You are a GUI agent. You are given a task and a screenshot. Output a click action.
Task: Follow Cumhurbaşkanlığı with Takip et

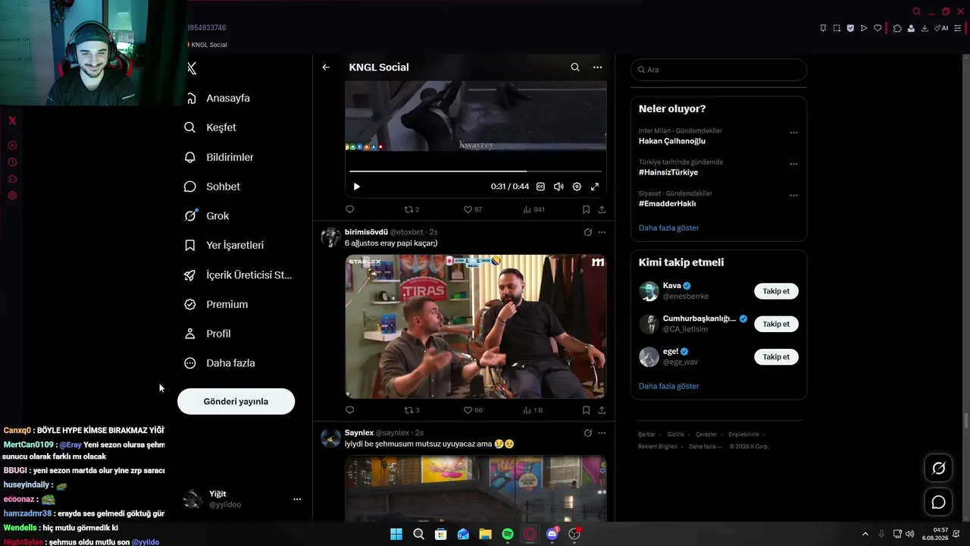coord(776,324)
